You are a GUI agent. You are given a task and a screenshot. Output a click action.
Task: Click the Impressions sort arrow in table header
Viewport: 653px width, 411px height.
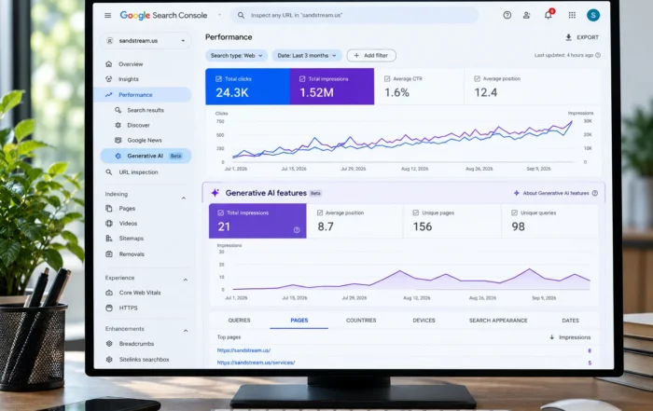(x=552, y=337)
